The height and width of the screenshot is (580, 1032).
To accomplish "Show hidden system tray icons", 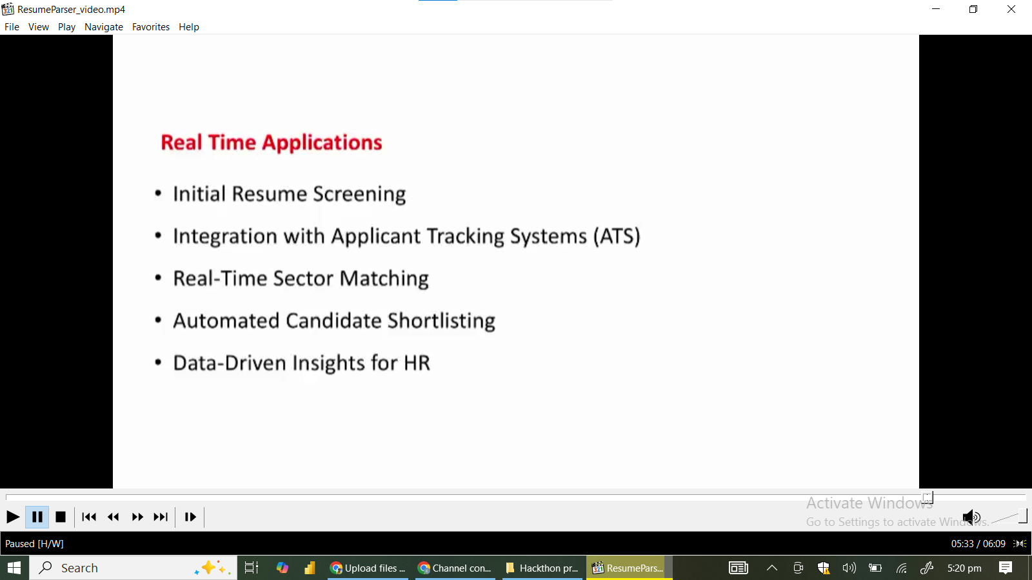I will point(772,568).
